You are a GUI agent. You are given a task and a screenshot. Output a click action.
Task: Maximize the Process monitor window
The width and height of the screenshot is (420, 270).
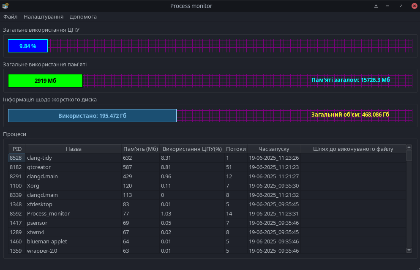tap(401, 6)
